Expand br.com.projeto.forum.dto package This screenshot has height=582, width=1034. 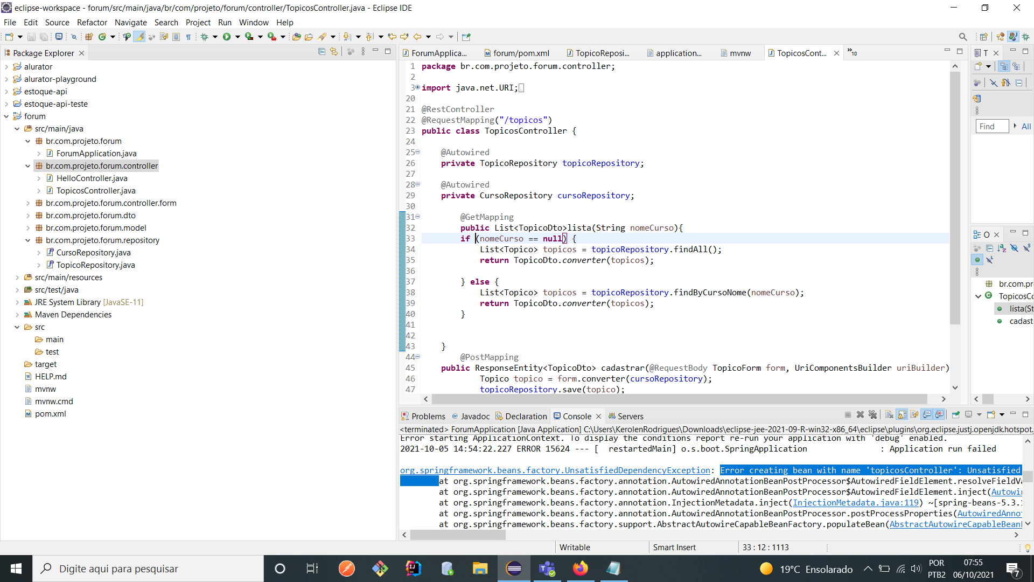[x=28, y=216]
